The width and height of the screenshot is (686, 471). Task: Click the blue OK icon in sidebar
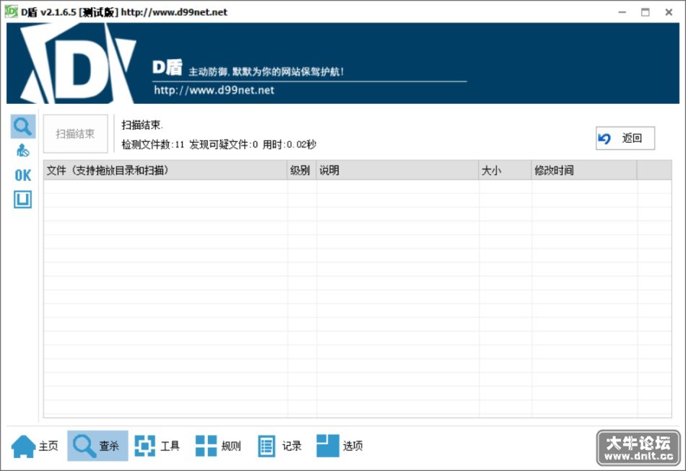[x=23, y=176]
